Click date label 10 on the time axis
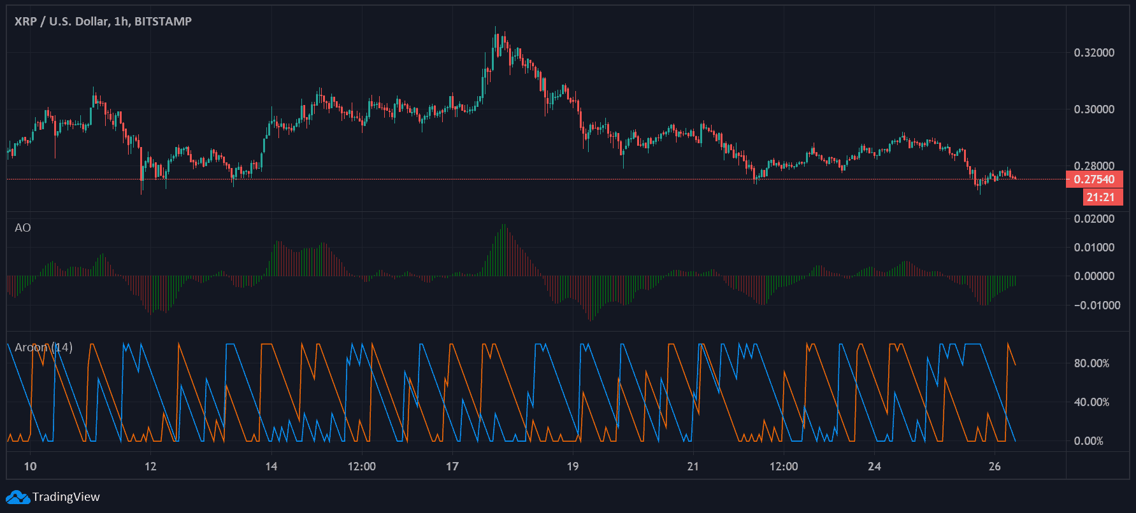1136x513 pixels. [x=30, y=467]
